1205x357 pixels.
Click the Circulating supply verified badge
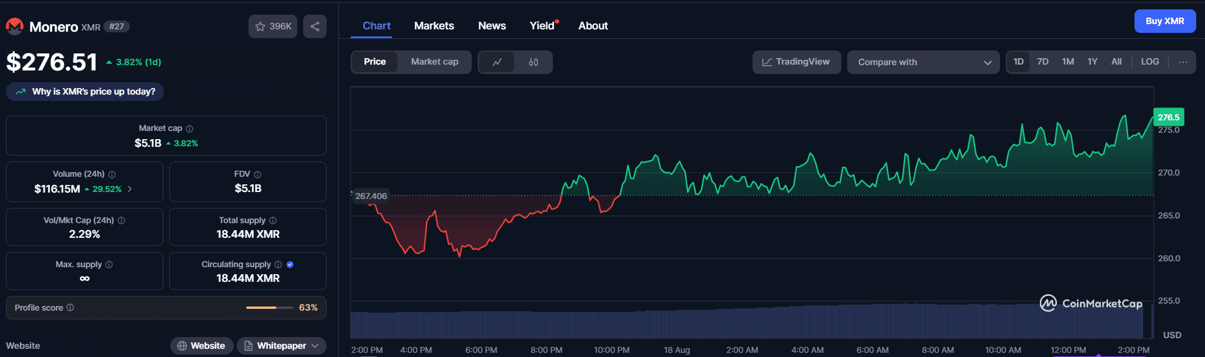click(290, 265)
